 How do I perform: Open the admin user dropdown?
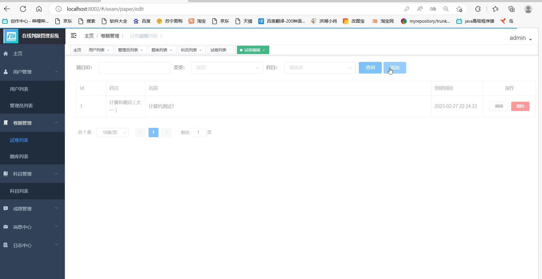pyautogui.click(x=520, y=38)
